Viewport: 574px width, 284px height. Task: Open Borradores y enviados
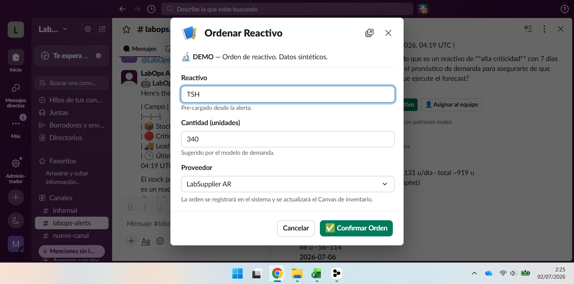[72, 125]
